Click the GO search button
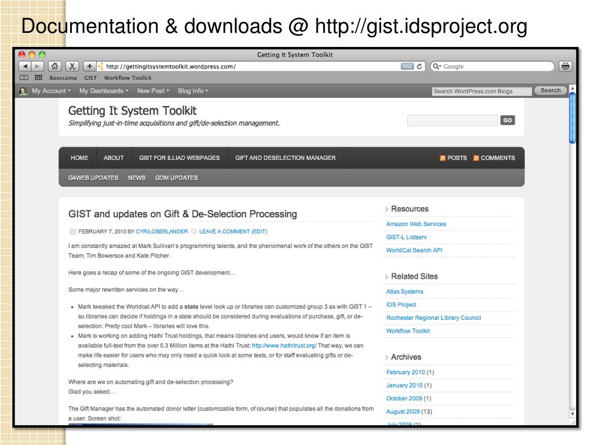593x445 pixels. point(507,121)
